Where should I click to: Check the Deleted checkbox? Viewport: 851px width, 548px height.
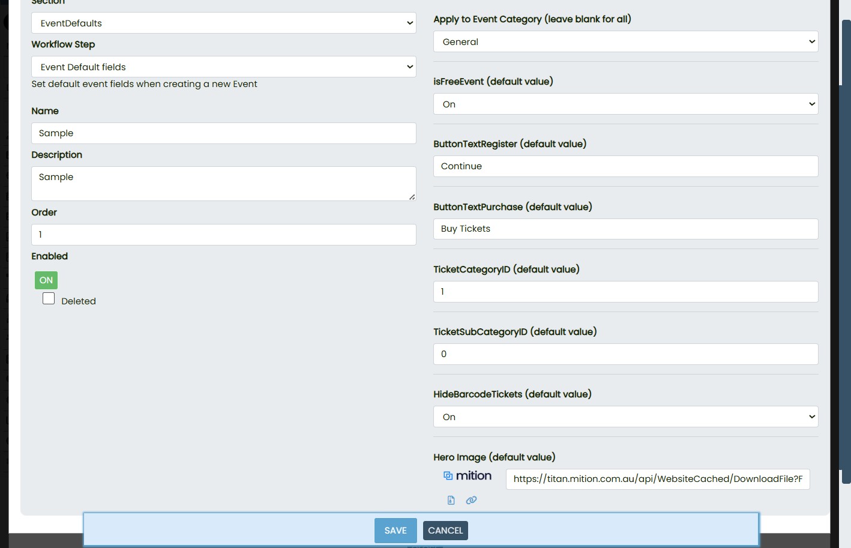[49, 299]
